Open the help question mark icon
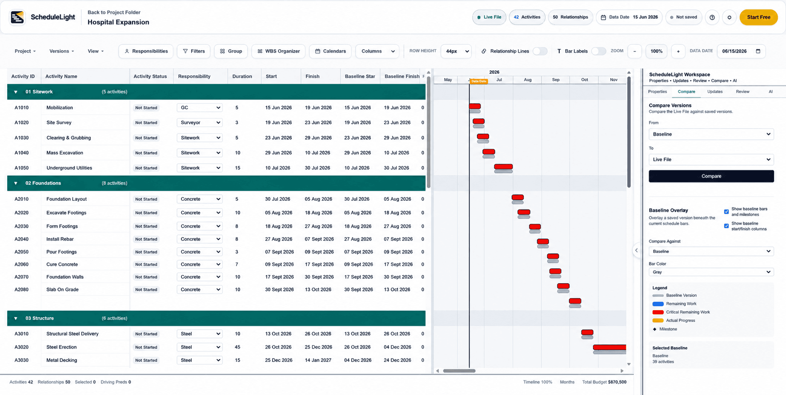 tap(712, 17)
